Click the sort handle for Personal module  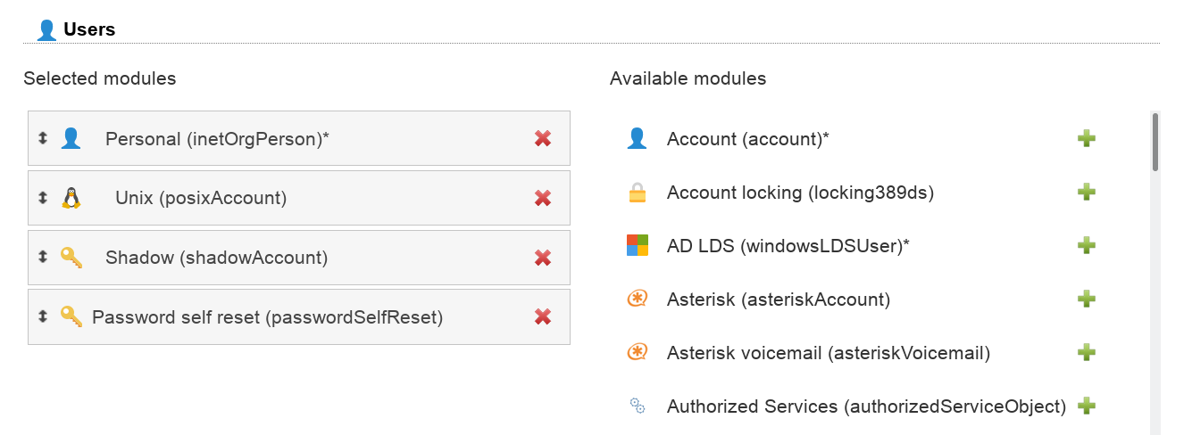(x=42, y=138)
